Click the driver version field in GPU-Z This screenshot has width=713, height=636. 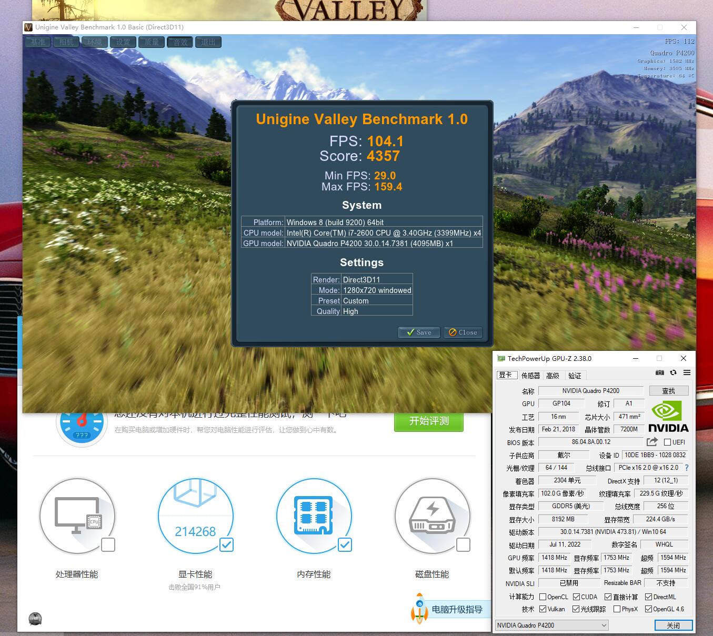[x=613, y=532]
